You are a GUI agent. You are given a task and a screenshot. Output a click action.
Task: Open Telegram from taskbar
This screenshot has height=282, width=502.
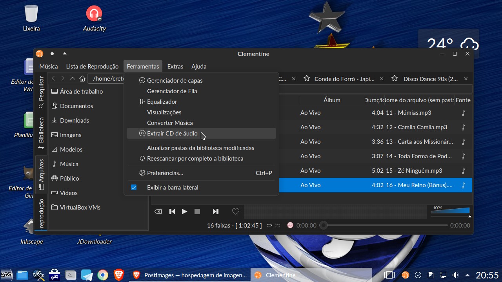point(87,275)
